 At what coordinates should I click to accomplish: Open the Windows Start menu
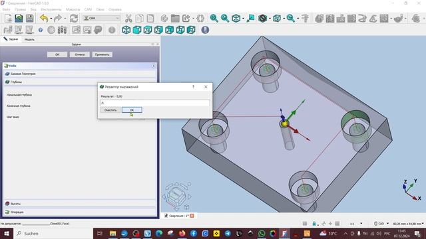(6, 233)
